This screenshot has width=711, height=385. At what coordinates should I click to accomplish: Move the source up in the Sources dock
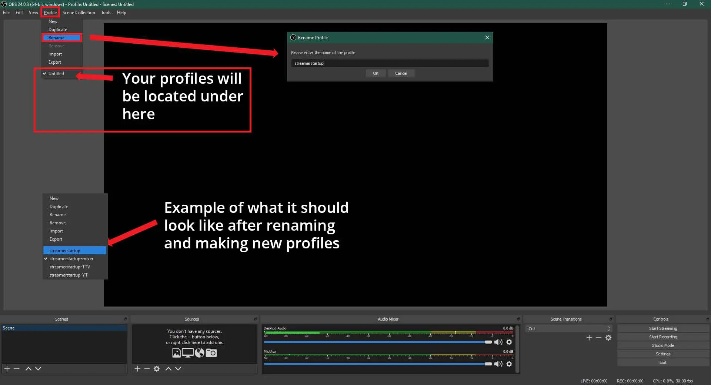(x=168, y=369)
